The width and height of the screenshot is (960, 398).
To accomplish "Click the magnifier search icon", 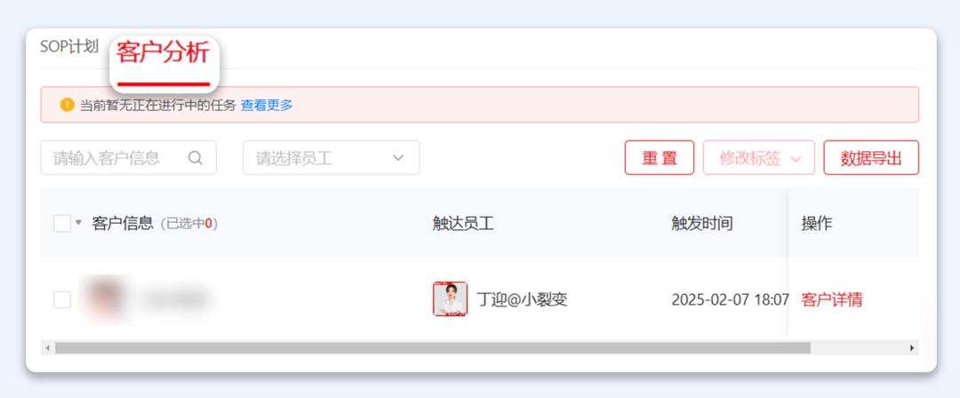I will click(x=196, y=158).
